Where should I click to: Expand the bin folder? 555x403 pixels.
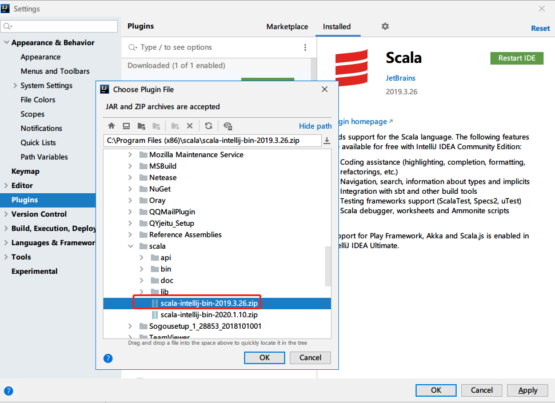[142, 269]
